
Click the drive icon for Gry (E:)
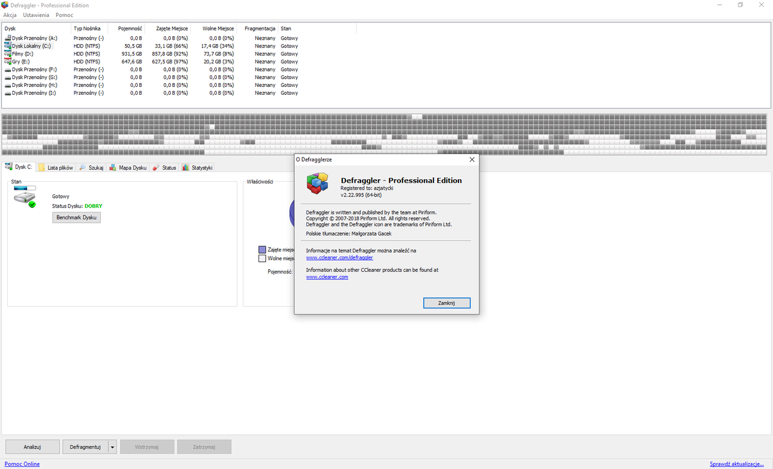click(7, 62)
